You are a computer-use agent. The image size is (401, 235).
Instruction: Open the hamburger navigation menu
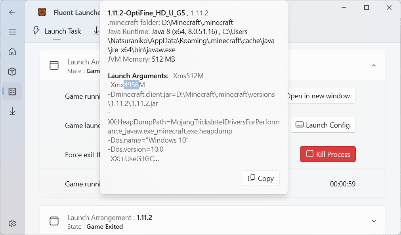12,32
